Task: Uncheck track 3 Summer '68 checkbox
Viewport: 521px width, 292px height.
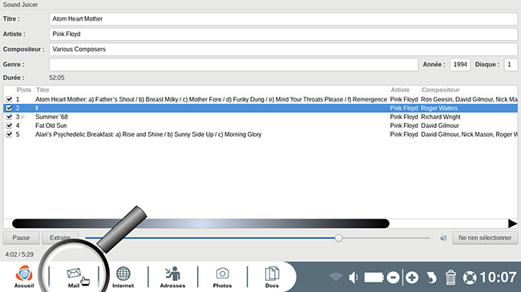Action: [x=9, y=117]
